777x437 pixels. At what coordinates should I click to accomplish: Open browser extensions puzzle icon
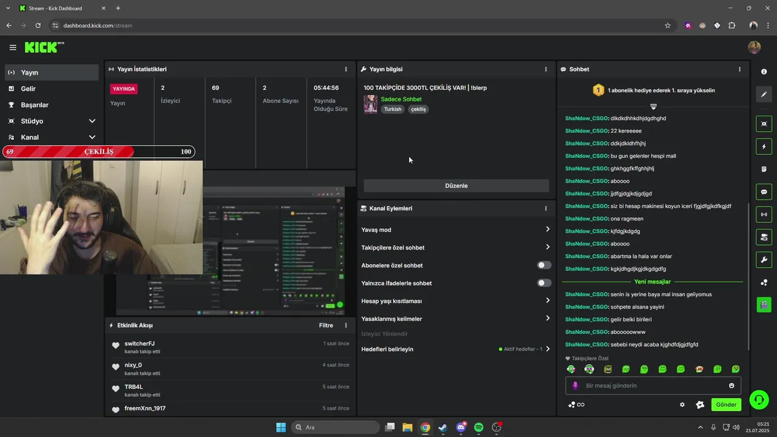[x=731, y=25]
